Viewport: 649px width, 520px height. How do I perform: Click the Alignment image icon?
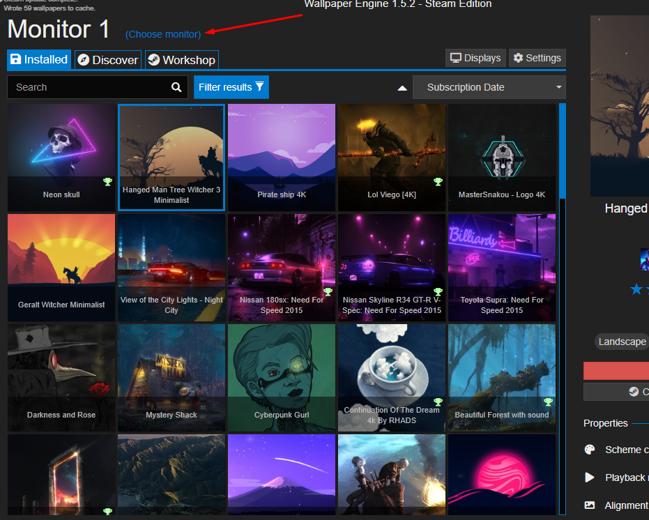click(590, 505)
